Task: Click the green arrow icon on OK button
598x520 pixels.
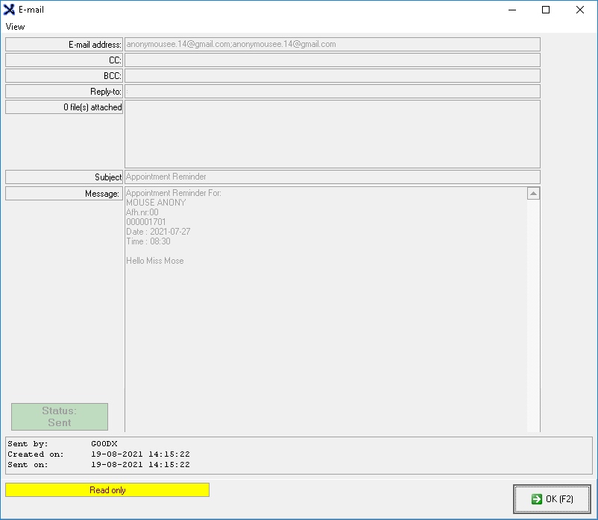Action: [536, 499]
